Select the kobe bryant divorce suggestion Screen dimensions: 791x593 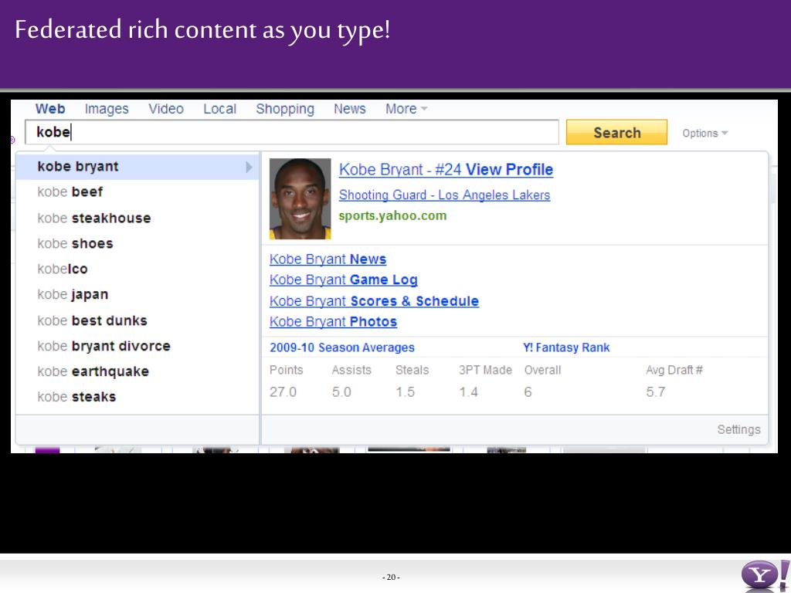click(137, 346)
